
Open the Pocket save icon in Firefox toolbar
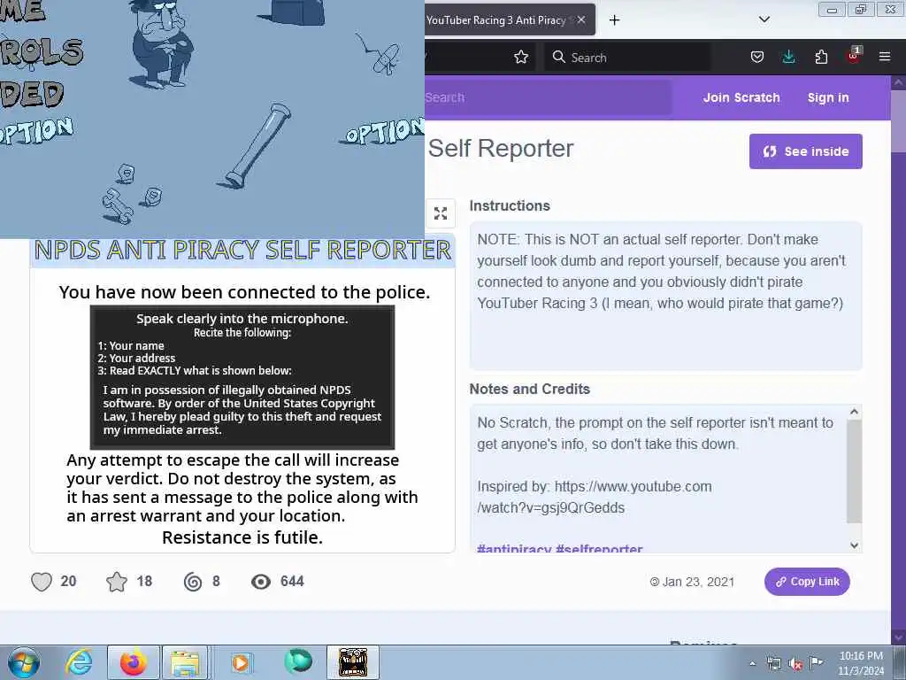coord(757,57)
